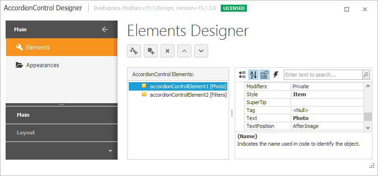Open sidebar overflow dropdown arrow
This screenshot has height=176, width=378.
click(110, 151)
